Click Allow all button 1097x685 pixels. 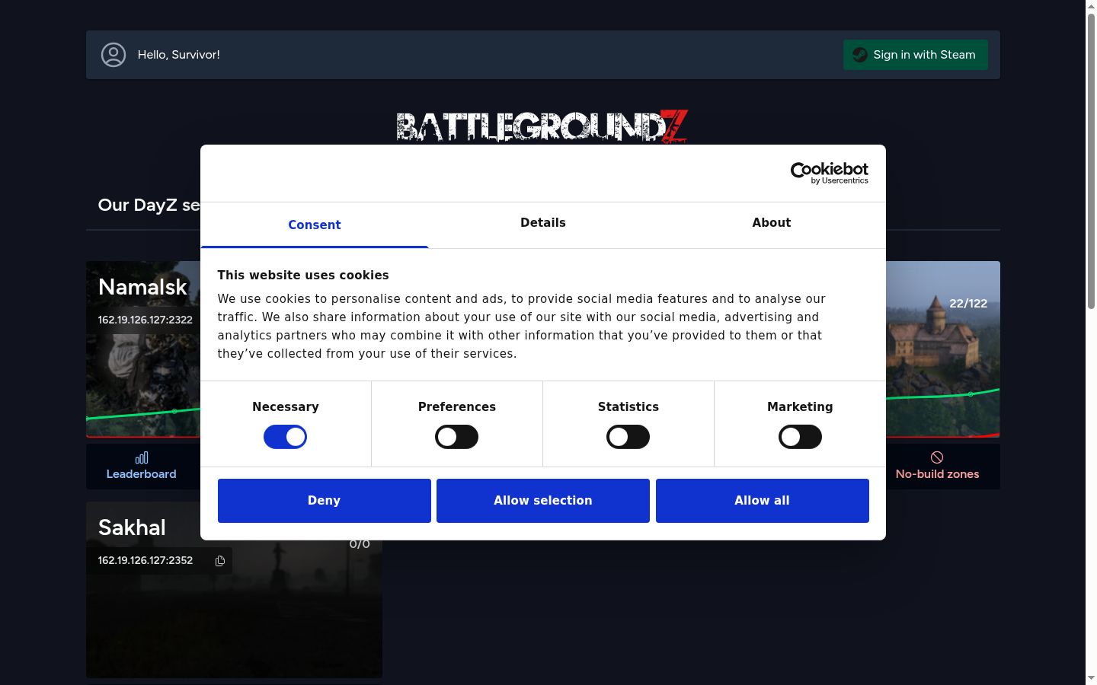point(763,501)
